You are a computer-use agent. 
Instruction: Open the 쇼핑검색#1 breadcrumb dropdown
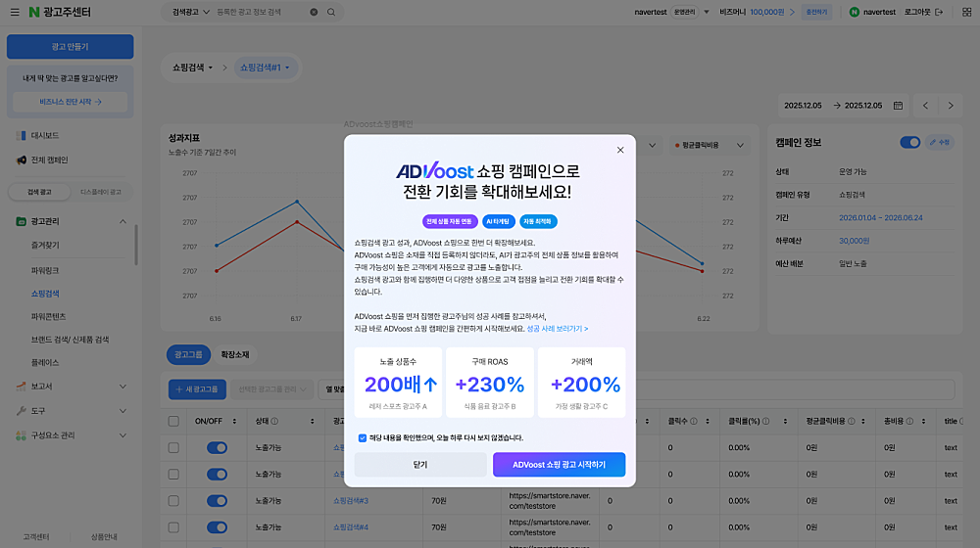(265, 68)
